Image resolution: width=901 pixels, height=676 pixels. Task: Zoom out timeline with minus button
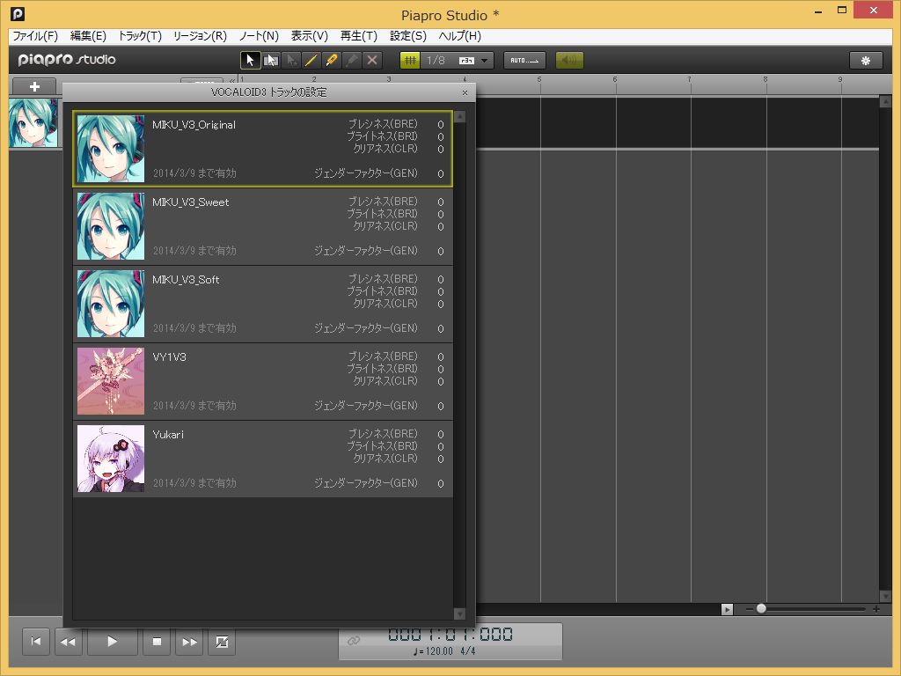pos(750,609)
